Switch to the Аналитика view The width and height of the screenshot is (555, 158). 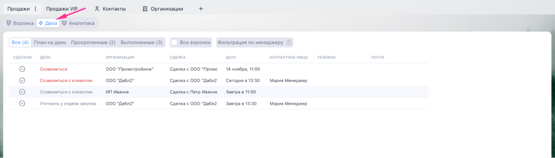point(78,23)
